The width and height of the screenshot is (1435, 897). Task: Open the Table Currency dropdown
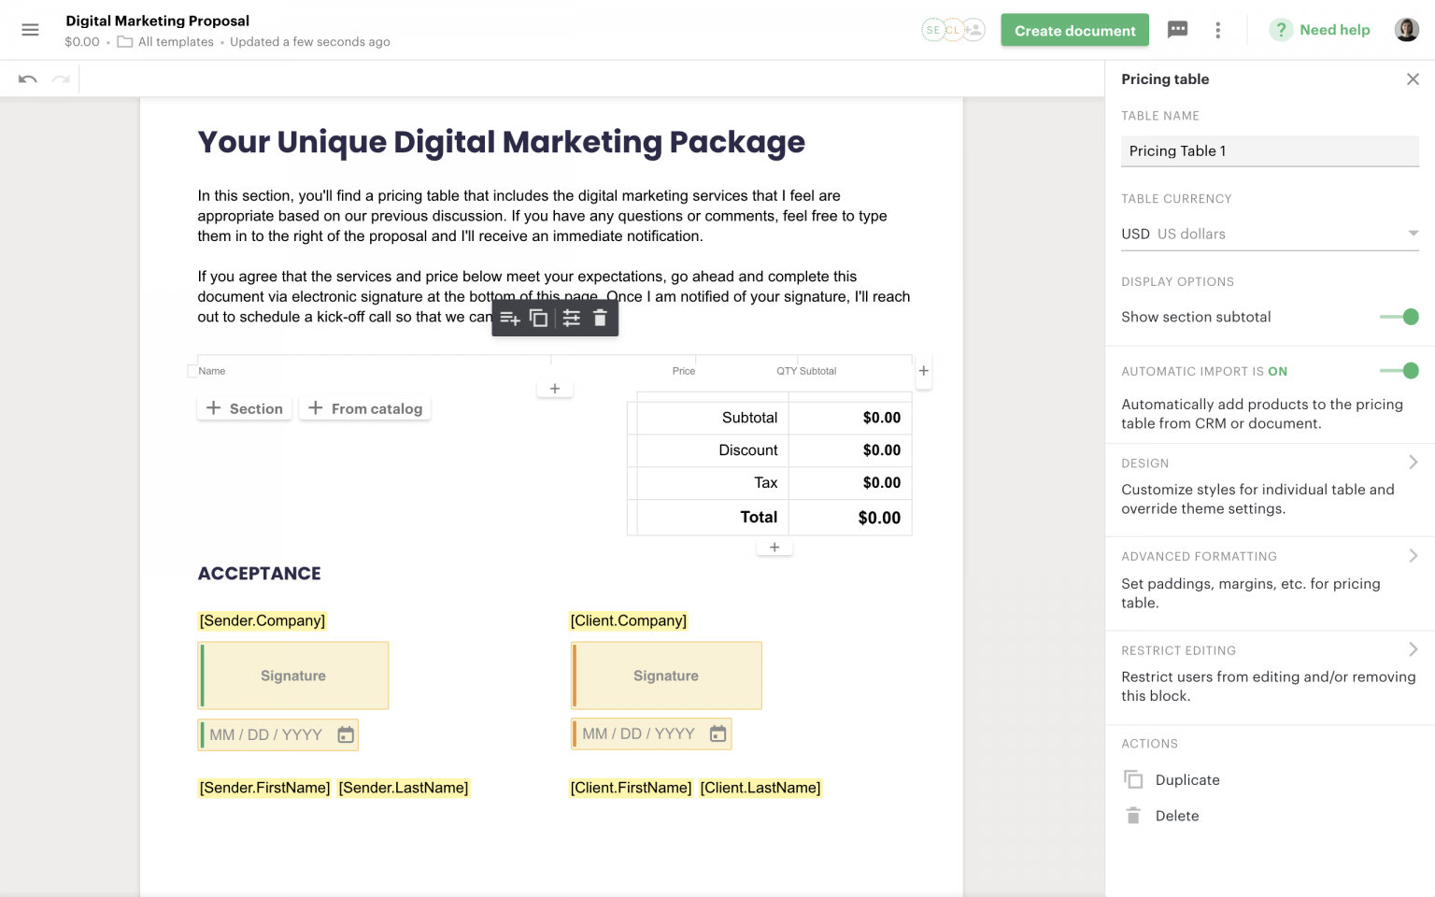click(1412, 233)
